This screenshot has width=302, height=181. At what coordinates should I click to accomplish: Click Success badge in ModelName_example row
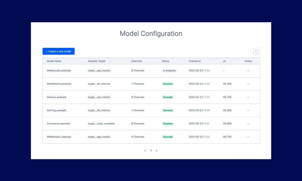tap(168, 84)
